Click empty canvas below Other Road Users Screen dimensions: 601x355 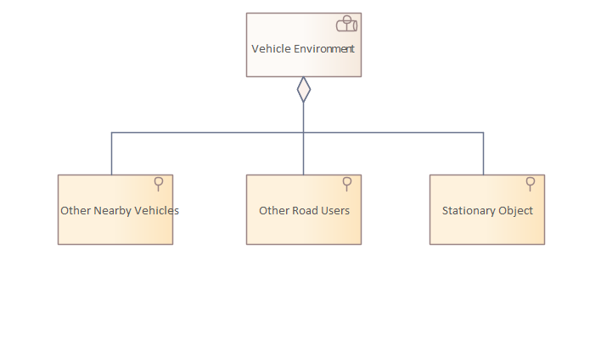(304, 297)
